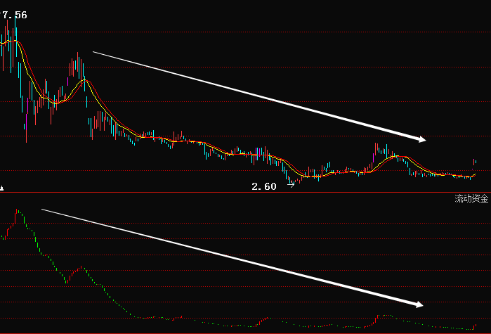Select the last red candlestick at far right
491x334 pixels.
[475, 162]
